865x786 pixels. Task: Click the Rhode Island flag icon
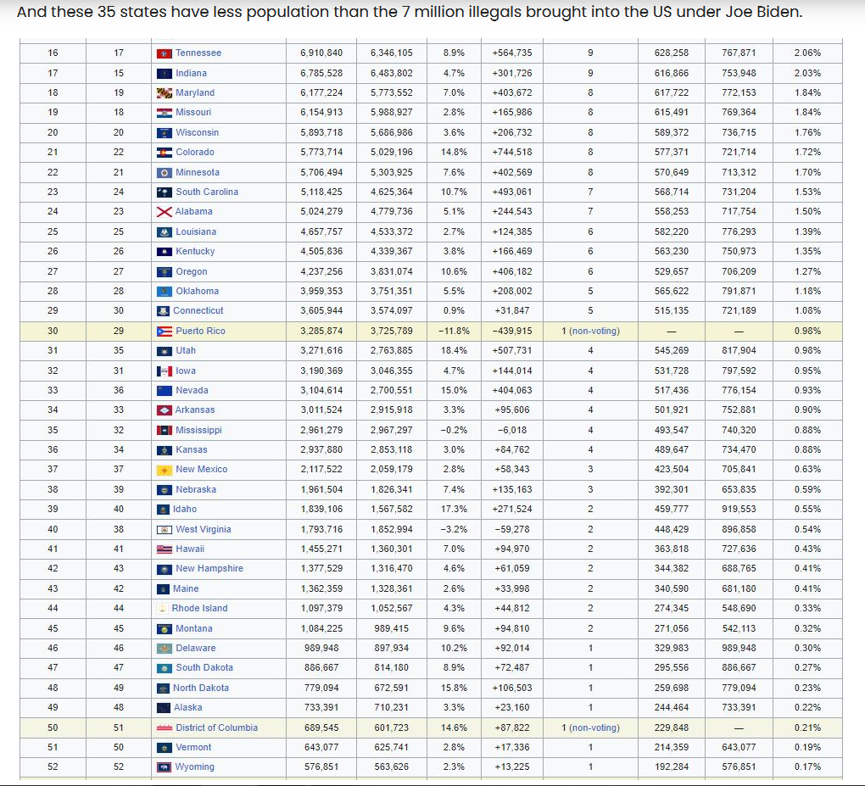(163, 609)
